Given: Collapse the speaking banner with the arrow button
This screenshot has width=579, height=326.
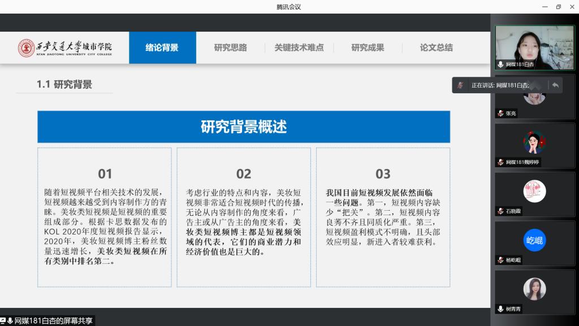Looking at the screenshot, I should tap(555, 85).
